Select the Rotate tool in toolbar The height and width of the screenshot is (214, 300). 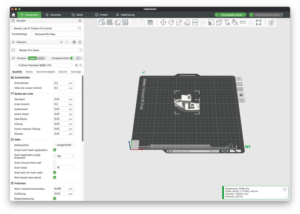171,23
